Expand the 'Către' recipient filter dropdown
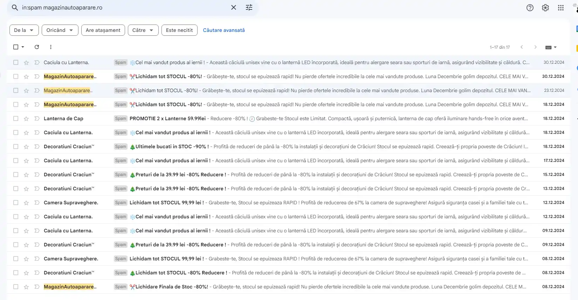 (143, 30)
